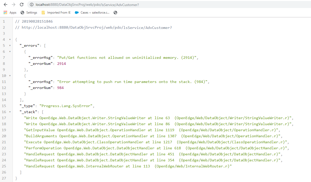Viewport: 311px width, 182px height.
Task: Open the Imported From IE bookmarks folder
Action: 56,13
